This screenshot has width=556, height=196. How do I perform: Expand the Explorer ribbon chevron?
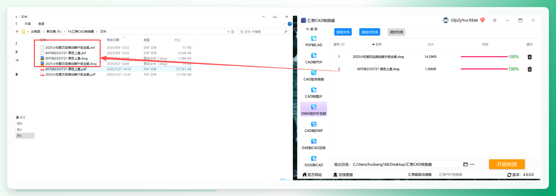284,24
